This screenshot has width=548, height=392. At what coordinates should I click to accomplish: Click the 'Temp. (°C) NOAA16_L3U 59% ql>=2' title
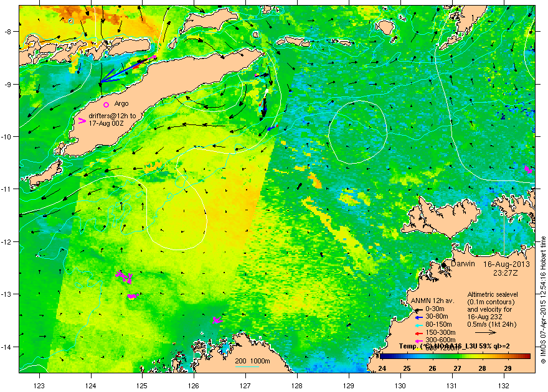pos(455,347)
